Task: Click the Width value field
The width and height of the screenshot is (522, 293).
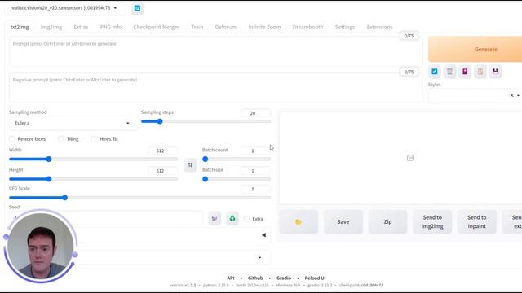Action: point(163,151)
